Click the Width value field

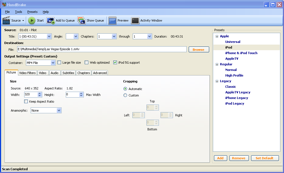pyautogui.click(x=31, y=94)
